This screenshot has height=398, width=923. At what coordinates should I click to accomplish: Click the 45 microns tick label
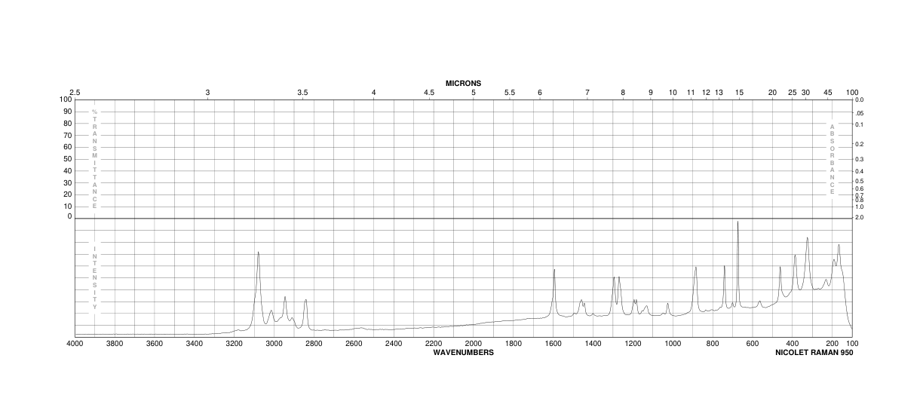(828, 93)
